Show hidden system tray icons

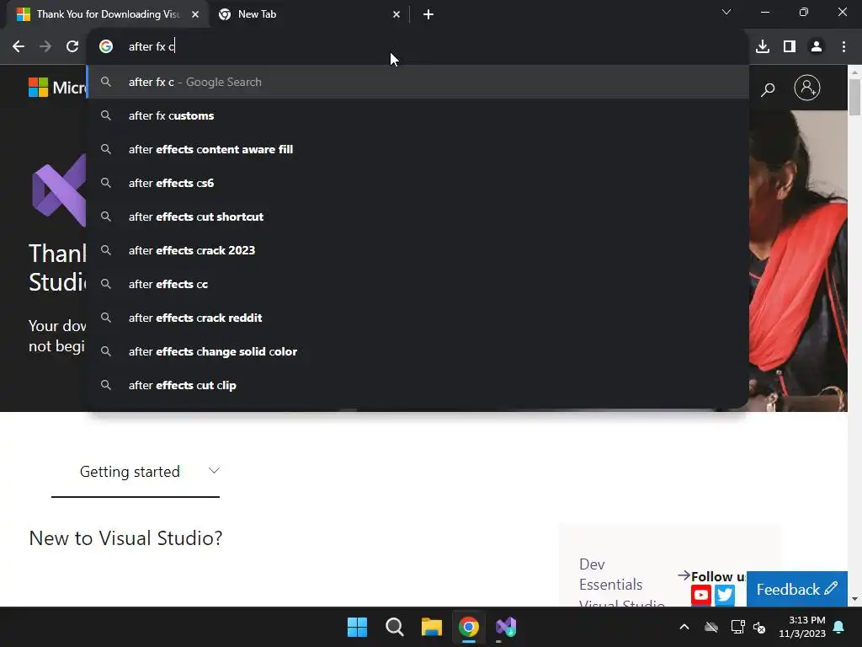[x=684, y=627]
